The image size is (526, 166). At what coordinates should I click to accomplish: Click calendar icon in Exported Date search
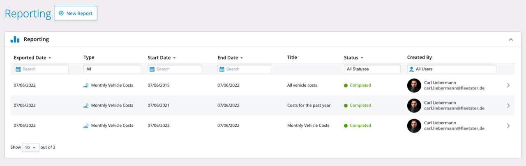18,69
